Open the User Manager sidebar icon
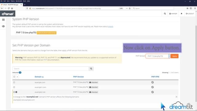 point(3,26)
